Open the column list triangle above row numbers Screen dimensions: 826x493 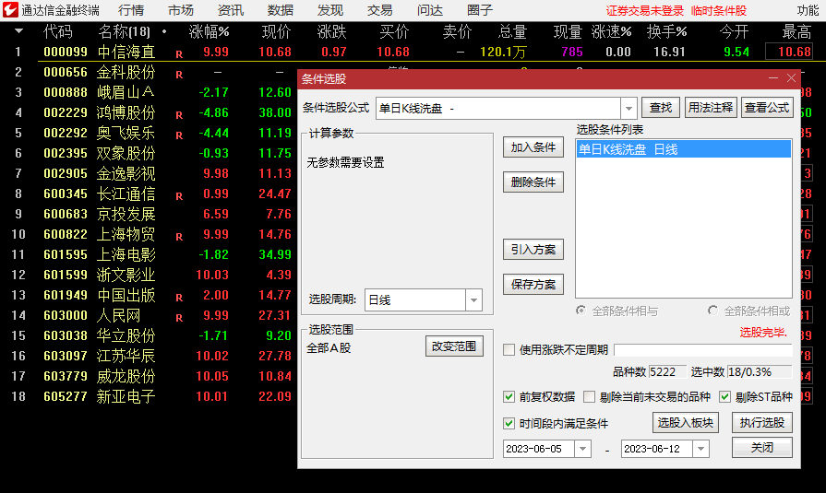click(x=18, y=31)
